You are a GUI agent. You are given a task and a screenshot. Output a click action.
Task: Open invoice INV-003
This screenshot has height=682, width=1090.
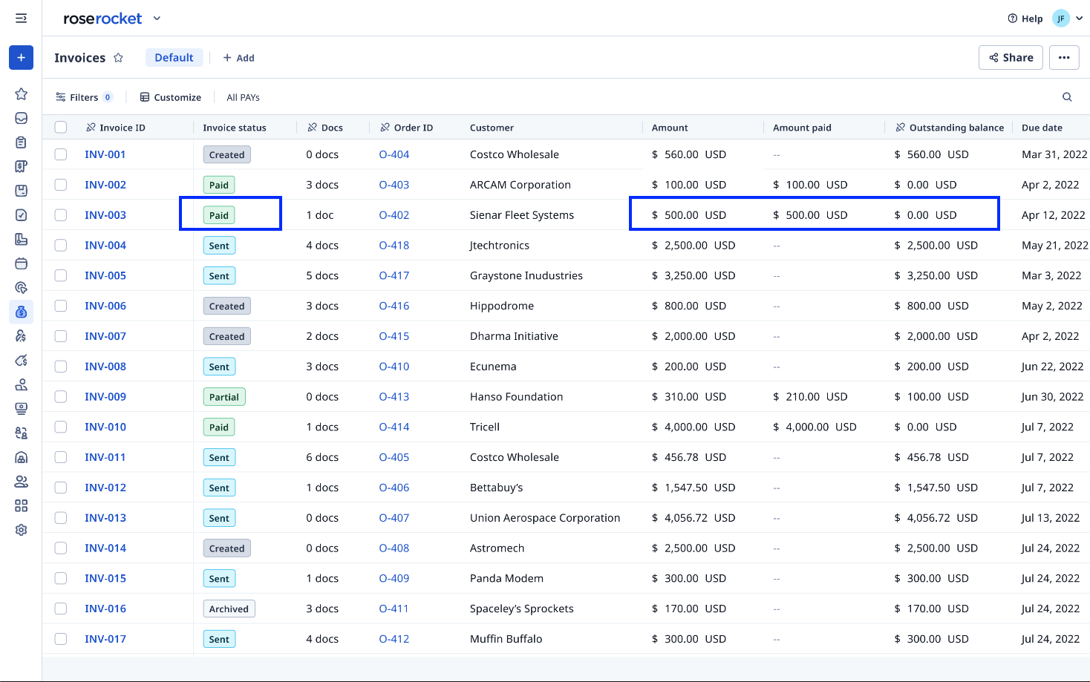point(105,215)
